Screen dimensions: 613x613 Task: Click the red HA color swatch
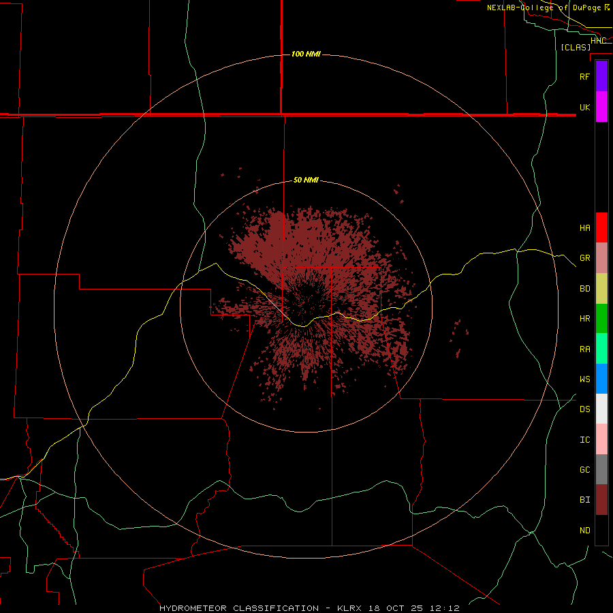coord(601,227)
